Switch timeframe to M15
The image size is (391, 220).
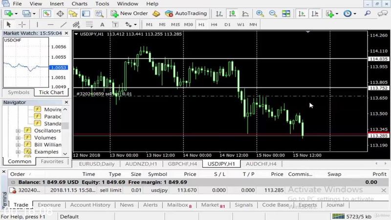175,24
